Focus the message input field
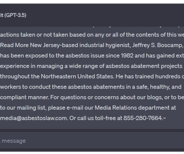 pos(92,141)
